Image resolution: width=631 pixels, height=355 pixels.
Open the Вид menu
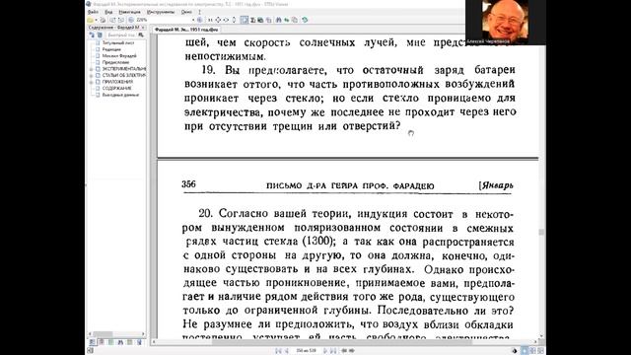click(108, 12)
